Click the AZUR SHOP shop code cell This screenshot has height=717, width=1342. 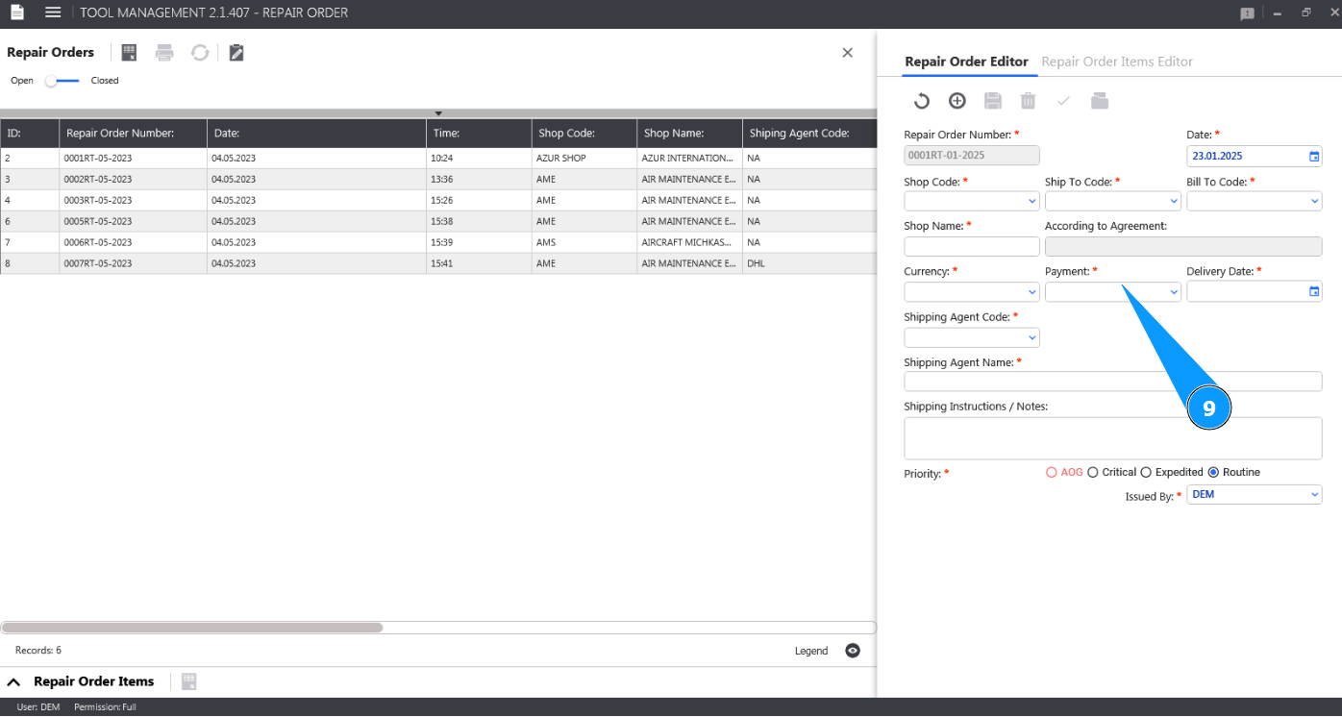(x=584, y=158)
